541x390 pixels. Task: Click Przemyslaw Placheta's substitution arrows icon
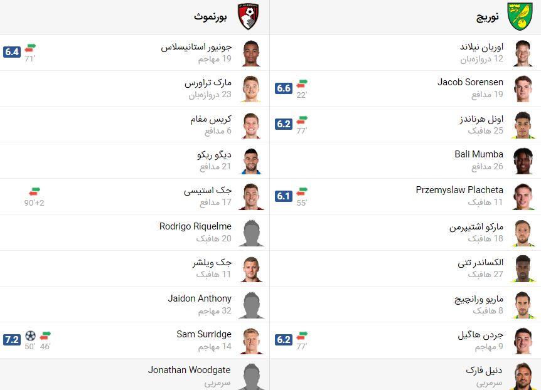point(302,191)
